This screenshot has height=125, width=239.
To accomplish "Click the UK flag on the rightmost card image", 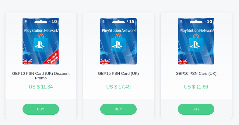I will (182, 62).
